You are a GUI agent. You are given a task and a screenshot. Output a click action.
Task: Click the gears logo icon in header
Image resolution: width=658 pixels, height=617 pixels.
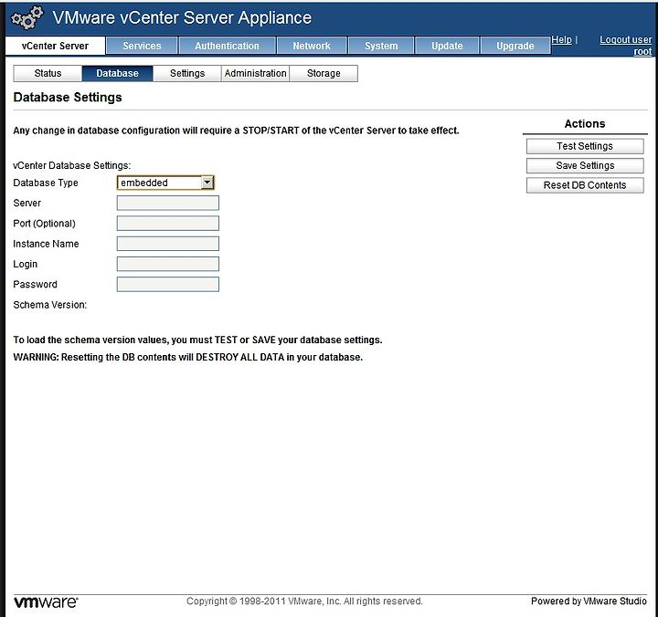(27, 17)
